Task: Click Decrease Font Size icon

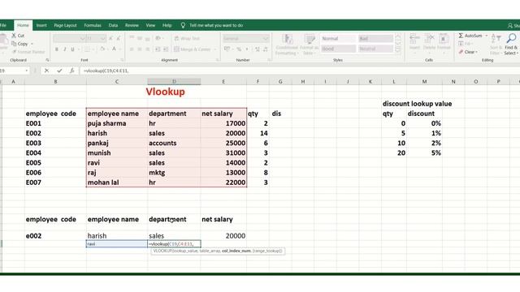Action: 119,39
